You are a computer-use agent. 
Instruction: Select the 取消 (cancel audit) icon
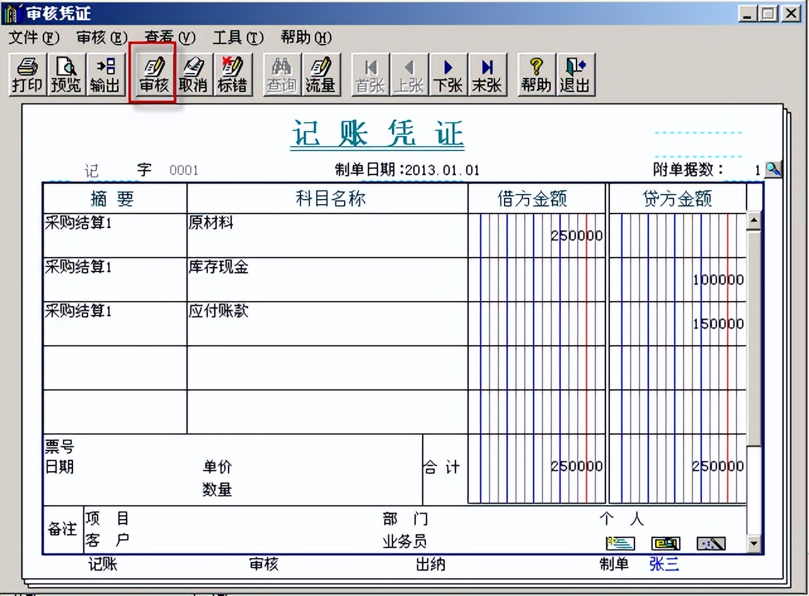pos(193,74)
